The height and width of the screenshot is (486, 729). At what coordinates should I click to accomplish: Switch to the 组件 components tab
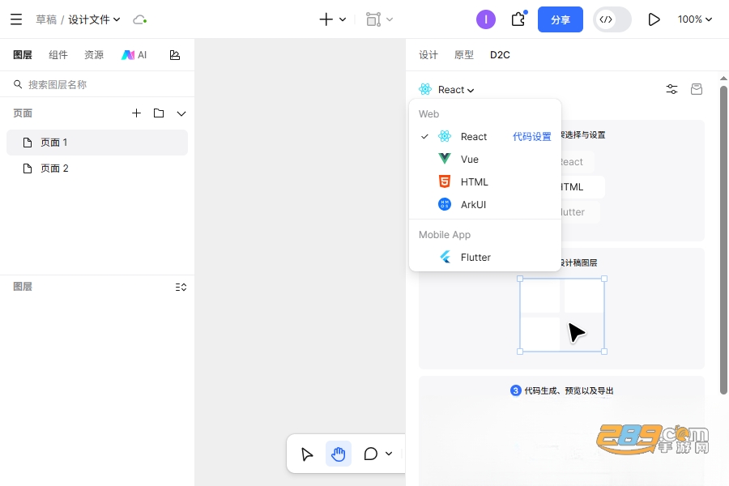(58, 55)
